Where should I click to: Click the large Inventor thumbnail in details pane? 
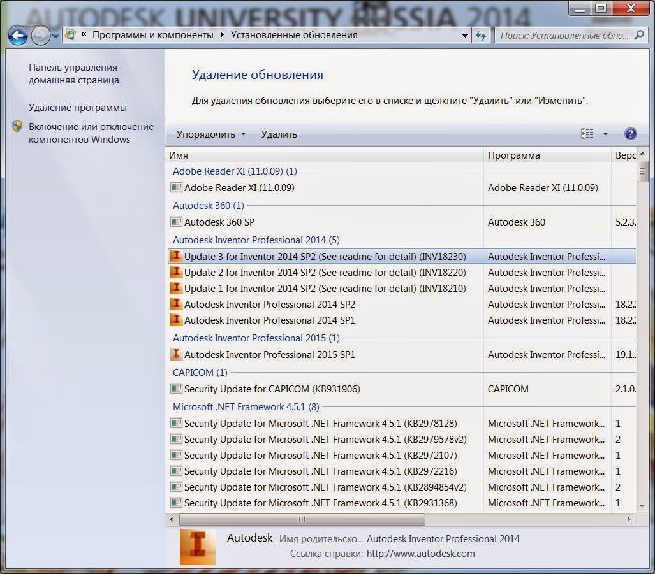click(x=198, y=547)
